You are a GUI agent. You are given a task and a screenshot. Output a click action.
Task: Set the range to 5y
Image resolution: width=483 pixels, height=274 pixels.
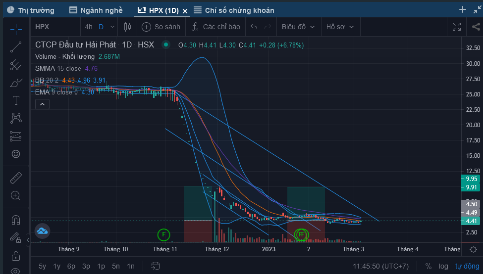[42, 266]
